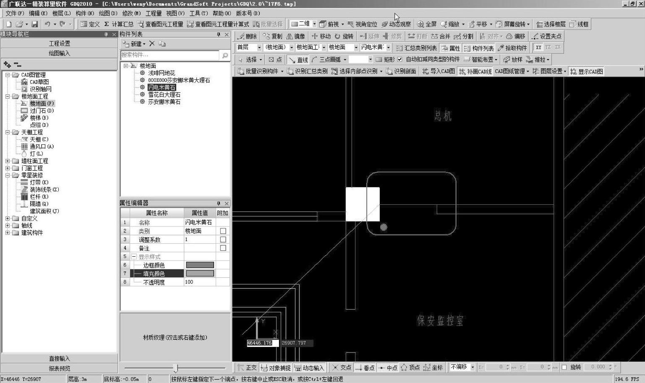Screen dimensions: 645x383
Task: Select 分割 split tool
Action: click(464, 36)
